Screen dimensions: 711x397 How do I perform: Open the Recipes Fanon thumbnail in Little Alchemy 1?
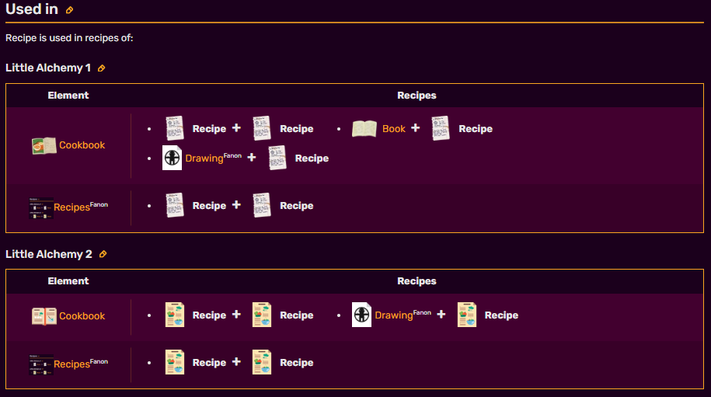41,208
